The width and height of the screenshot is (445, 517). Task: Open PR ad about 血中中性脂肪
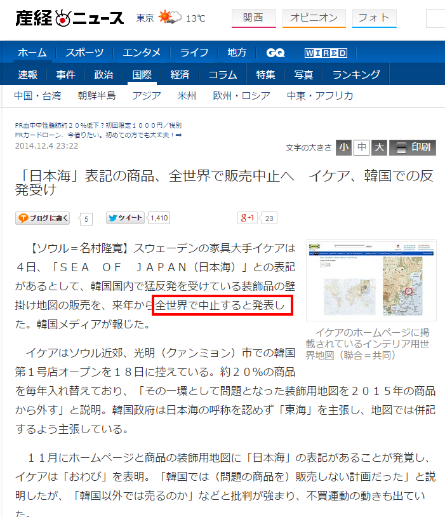coord(98,125)
